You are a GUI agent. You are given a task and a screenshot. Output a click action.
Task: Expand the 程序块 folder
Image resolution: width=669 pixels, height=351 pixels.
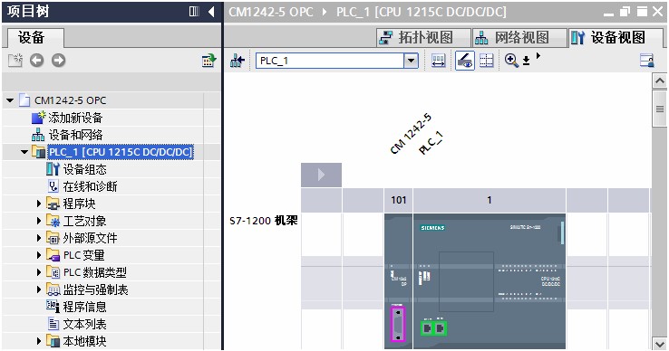coord(39,204)
